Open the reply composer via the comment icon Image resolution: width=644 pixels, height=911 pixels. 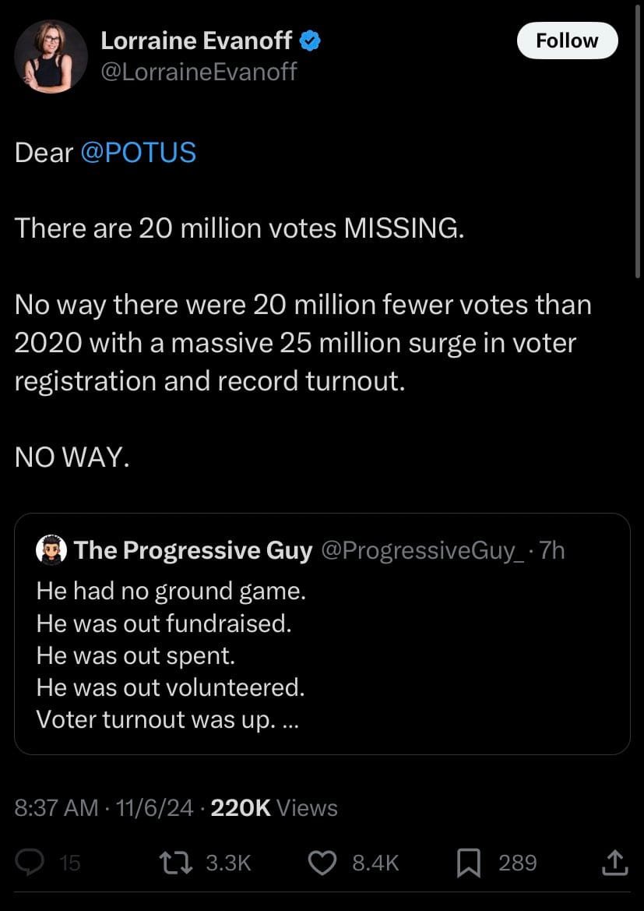point(30,863)
